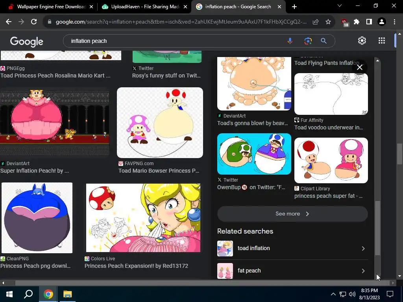Open Google quick settings gear

coord(362,41)
